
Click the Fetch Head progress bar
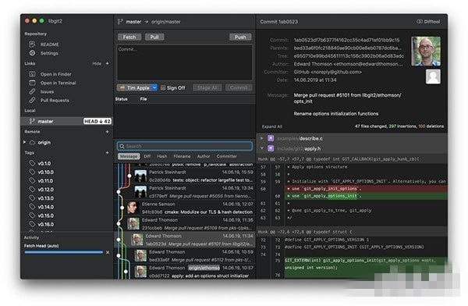pos(64,252)
